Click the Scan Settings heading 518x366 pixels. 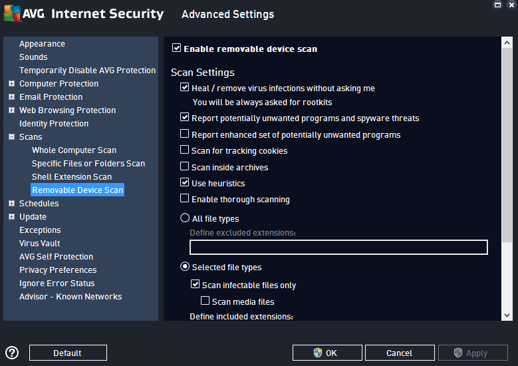203,72
